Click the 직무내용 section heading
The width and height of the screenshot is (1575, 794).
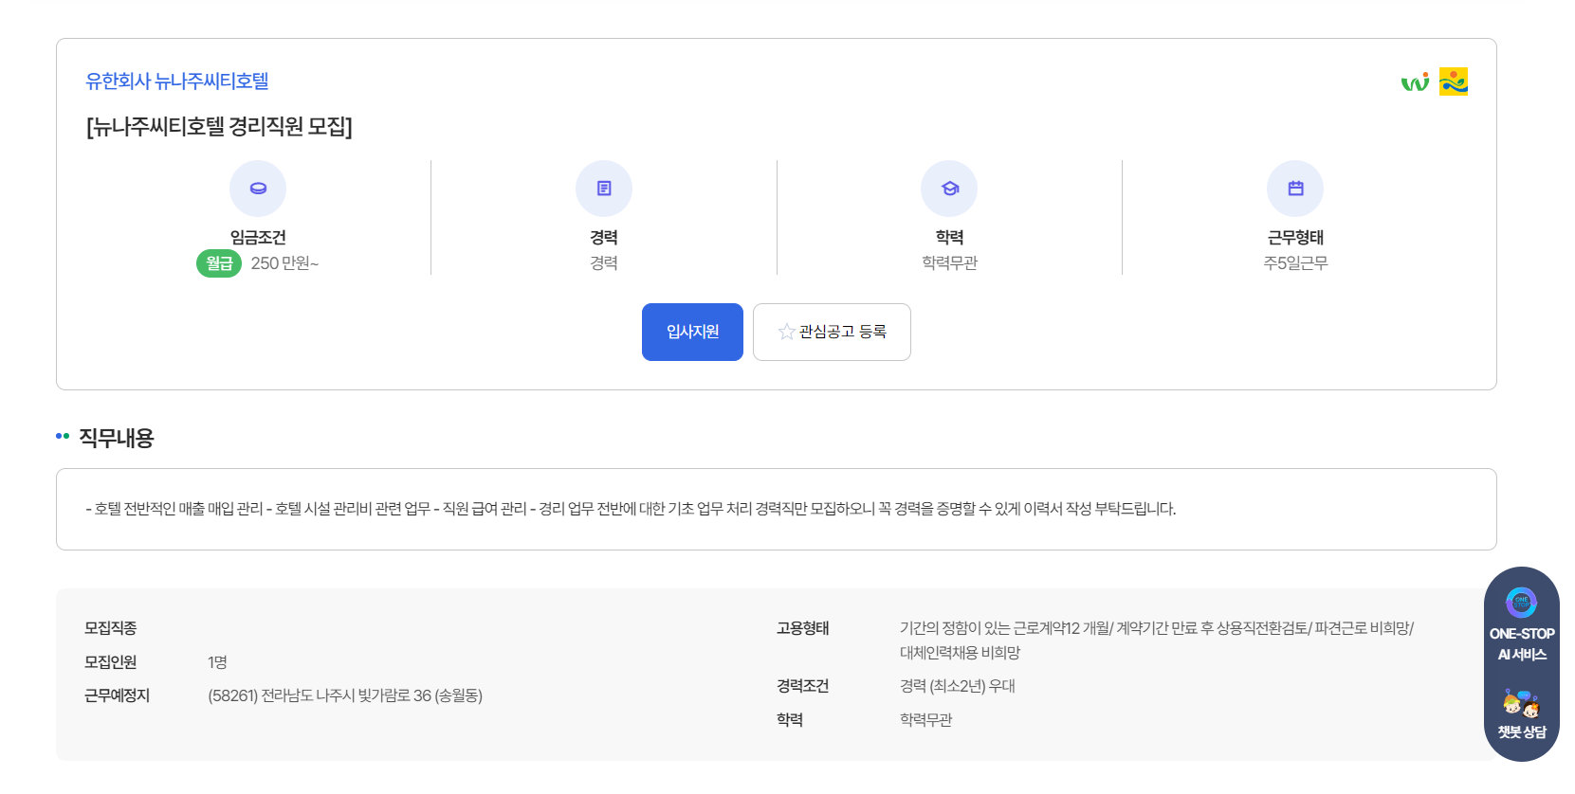(x=116, y=438)
